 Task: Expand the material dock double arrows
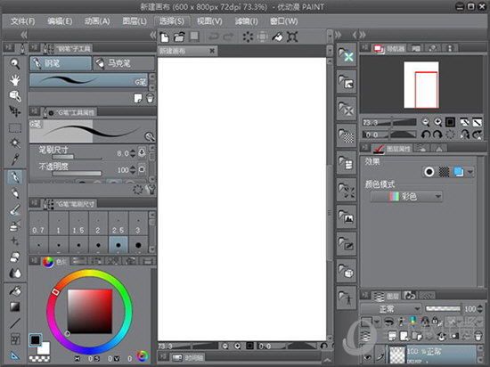click(x=339, y=35)
